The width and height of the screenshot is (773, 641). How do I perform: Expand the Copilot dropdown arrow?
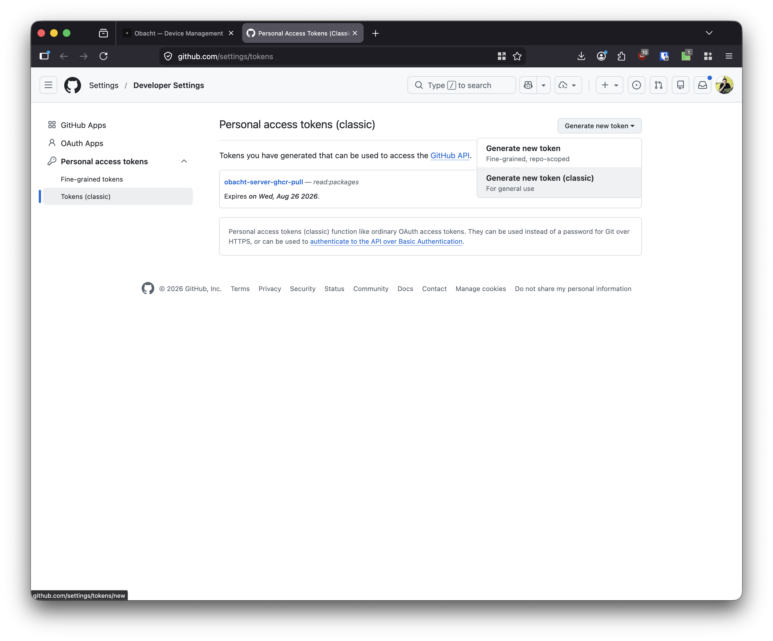coord(543,85)
